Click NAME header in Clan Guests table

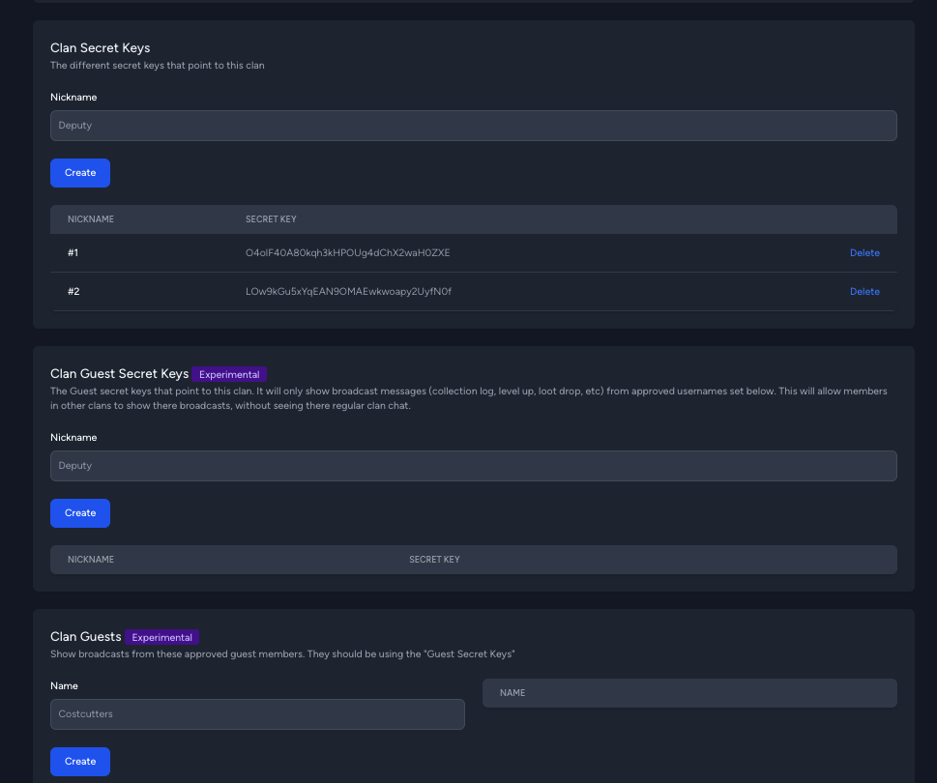(512, 693)
